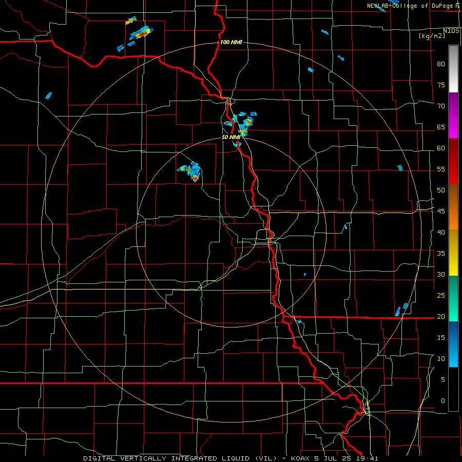This screenshot has width=462, height=462.
Task: Click the '35' value on the color scale
Action: pyautogui.click(x=441, y=254)
